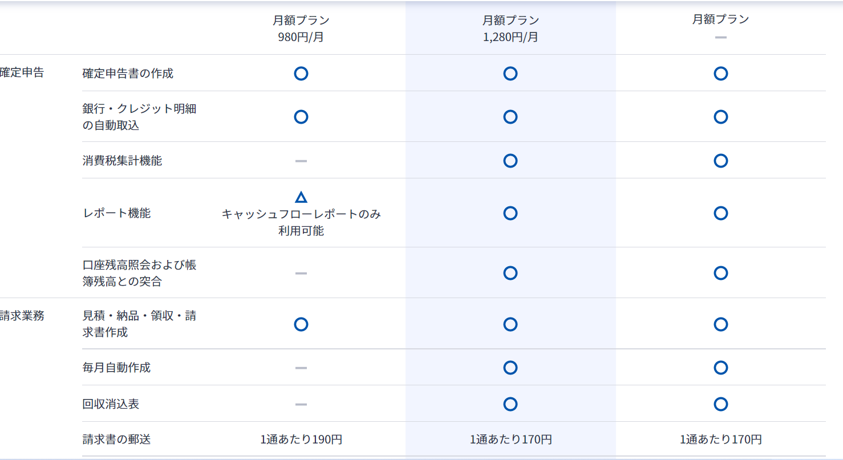Image resolution: width=843 pixels, height=460 pixels.
Task: Click 請求書の郵送 row label
Action: (116, 439)
